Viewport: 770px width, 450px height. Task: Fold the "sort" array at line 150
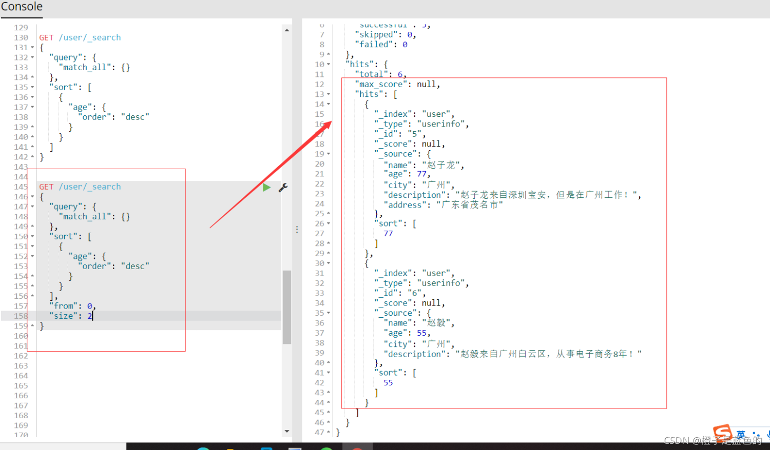[x=32, y=236]
